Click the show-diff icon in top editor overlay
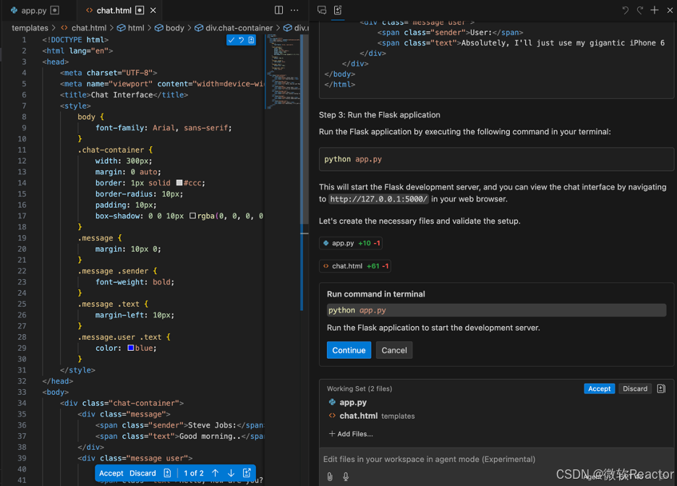The image size is (677, 486). coord(251,40)
